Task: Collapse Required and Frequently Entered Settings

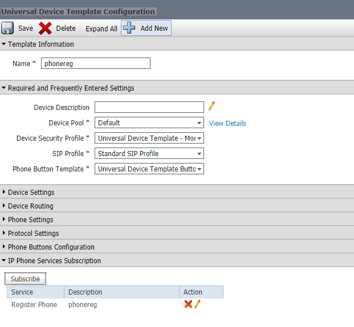Action: 68,88
